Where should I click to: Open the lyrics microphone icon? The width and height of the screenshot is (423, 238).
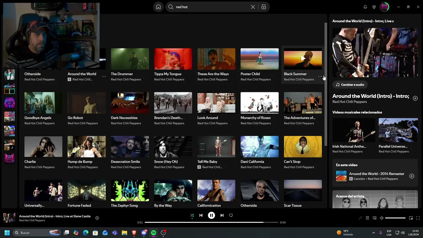361,218
